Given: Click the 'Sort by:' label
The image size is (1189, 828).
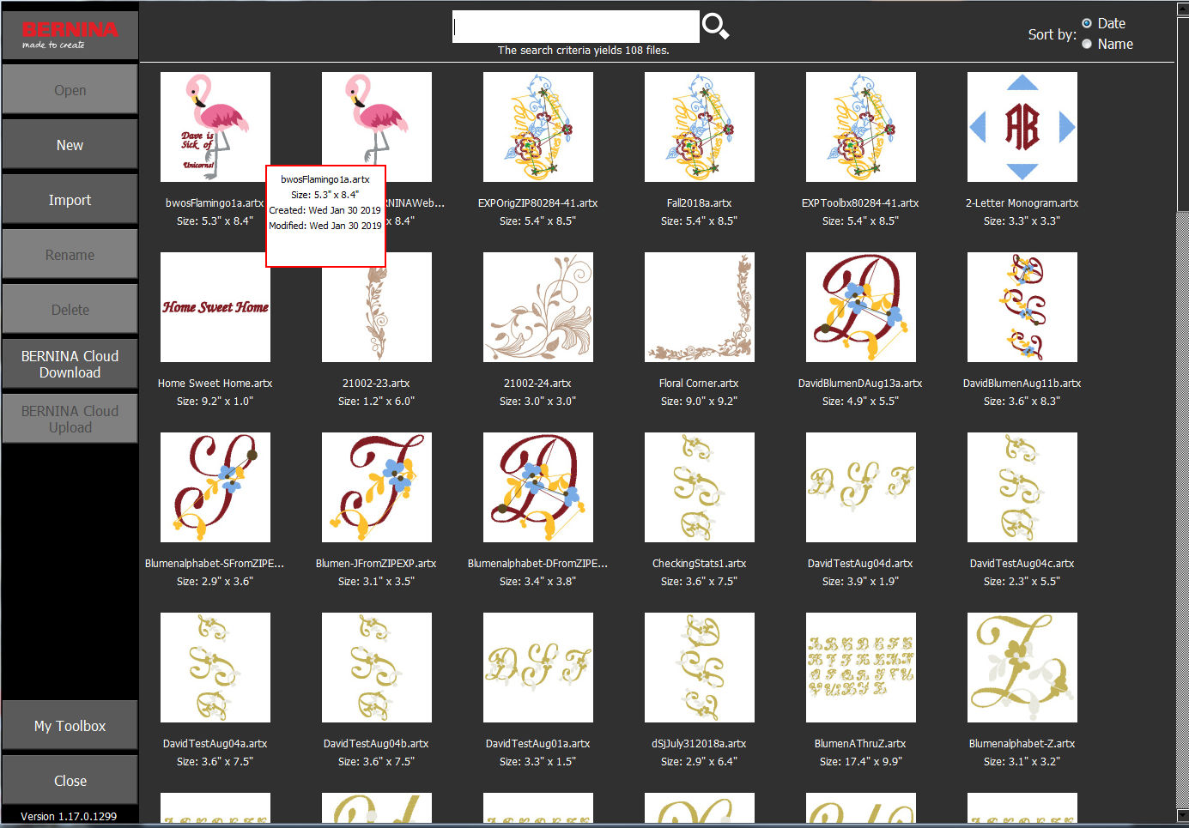Looking at the screenshot, I should pos(1052,34).
